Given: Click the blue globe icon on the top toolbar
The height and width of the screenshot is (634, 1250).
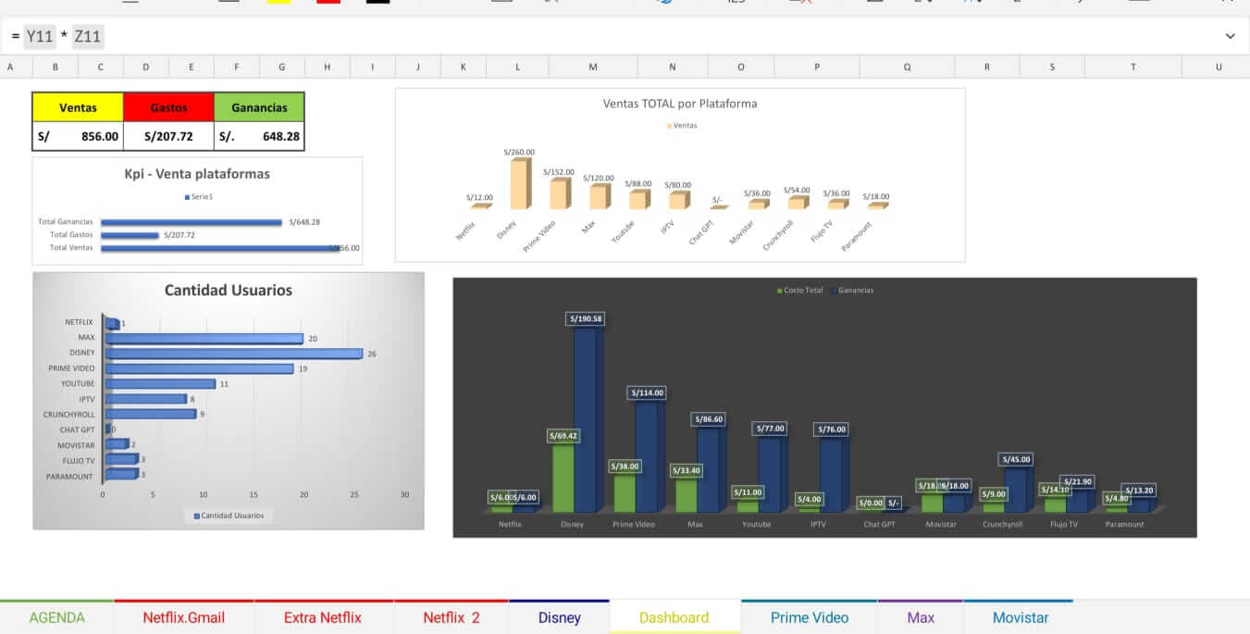Looking at the screenshot, I should (x=666, y=4).
